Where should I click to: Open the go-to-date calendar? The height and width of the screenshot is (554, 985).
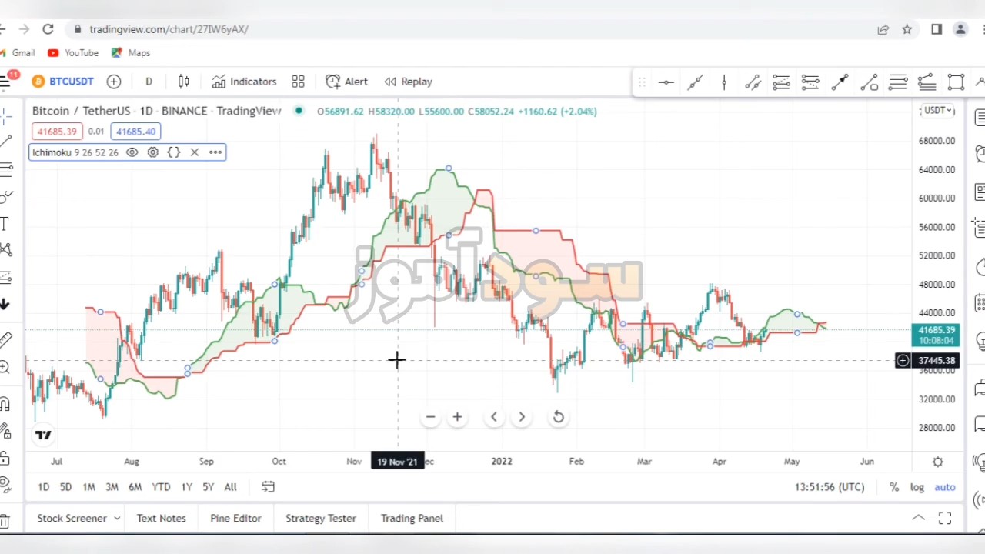coord(268,487)
